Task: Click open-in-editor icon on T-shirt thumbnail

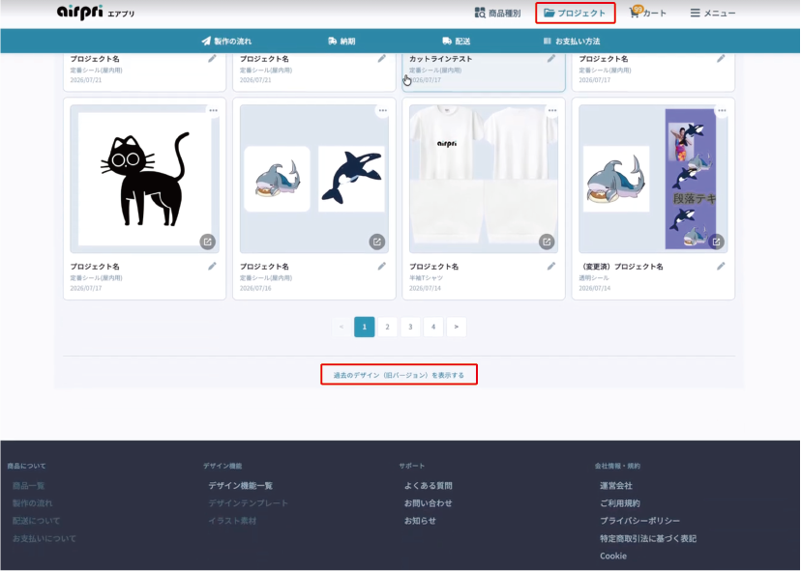Action: tap(547, 242)
